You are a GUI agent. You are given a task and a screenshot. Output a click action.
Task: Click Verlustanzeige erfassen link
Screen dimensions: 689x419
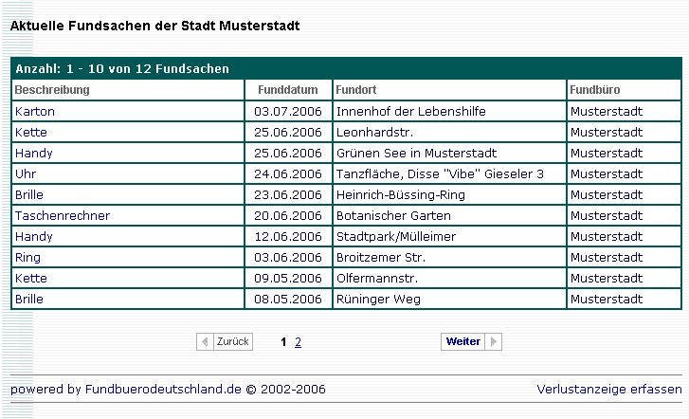pyautogui.click(x=608, y=390)
